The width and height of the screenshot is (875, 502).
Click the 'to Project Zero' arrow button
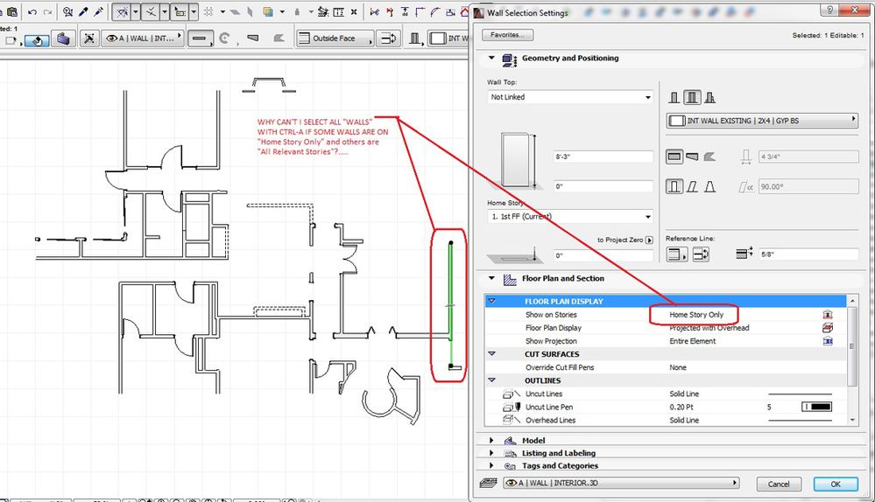coord(649,240)
